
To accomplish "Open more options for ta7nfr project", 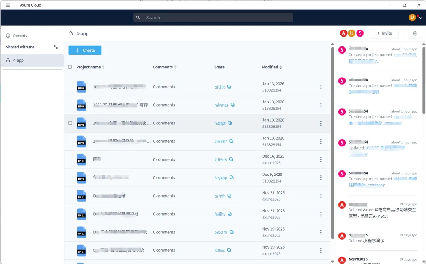I will pyautogui.click(x=321, y=196).
